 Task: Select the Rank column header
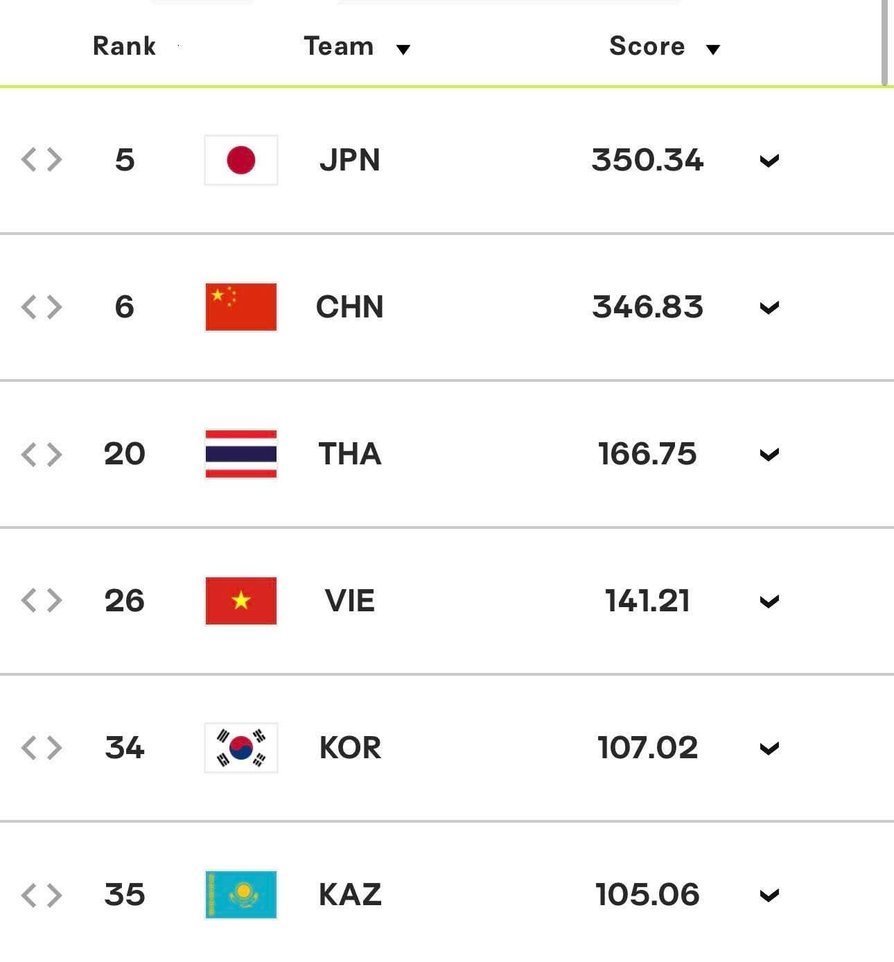(124, 46)
